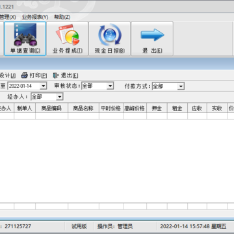This screenshot has height=234, width=234.
Task: Click the 271125727 number in status bar
Action: tap(18, 226)
